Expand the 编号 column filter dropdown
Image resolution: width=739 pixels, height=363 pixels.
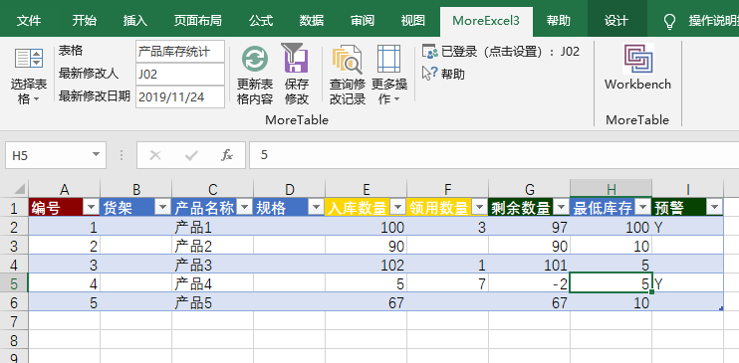(91, 207)
